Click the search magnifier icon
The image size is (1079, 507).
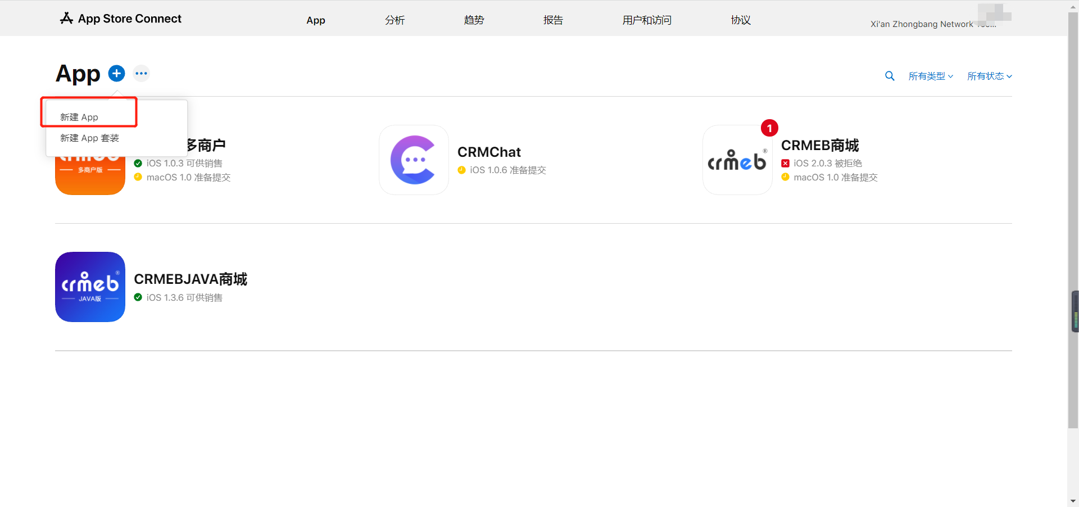click(890, 76)
